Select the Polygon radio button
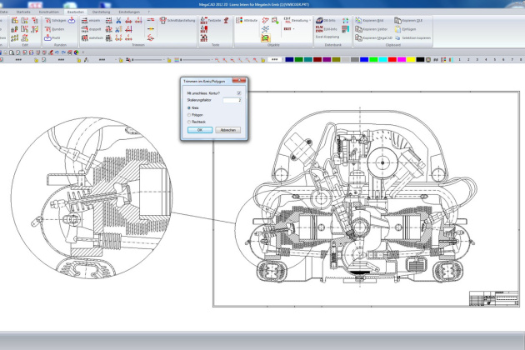This screenshot has height=350, width=525. (189, 115)
